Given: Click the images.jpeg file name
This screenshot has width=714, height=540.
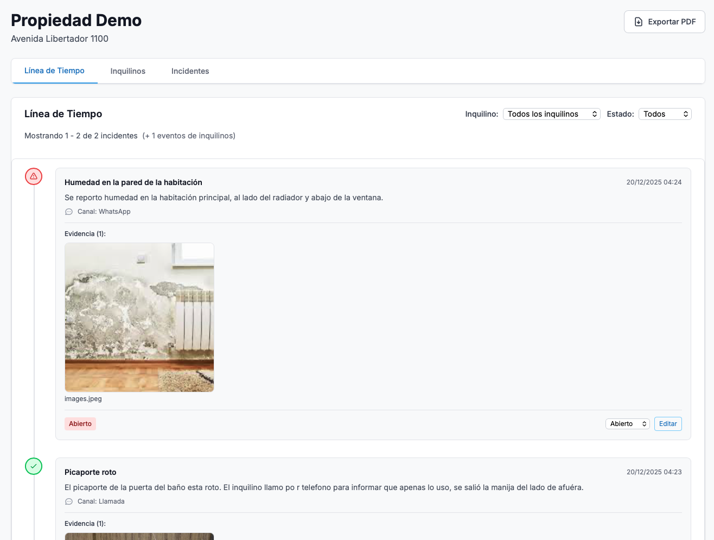Looking at the screenshot, I should [83, 399].
